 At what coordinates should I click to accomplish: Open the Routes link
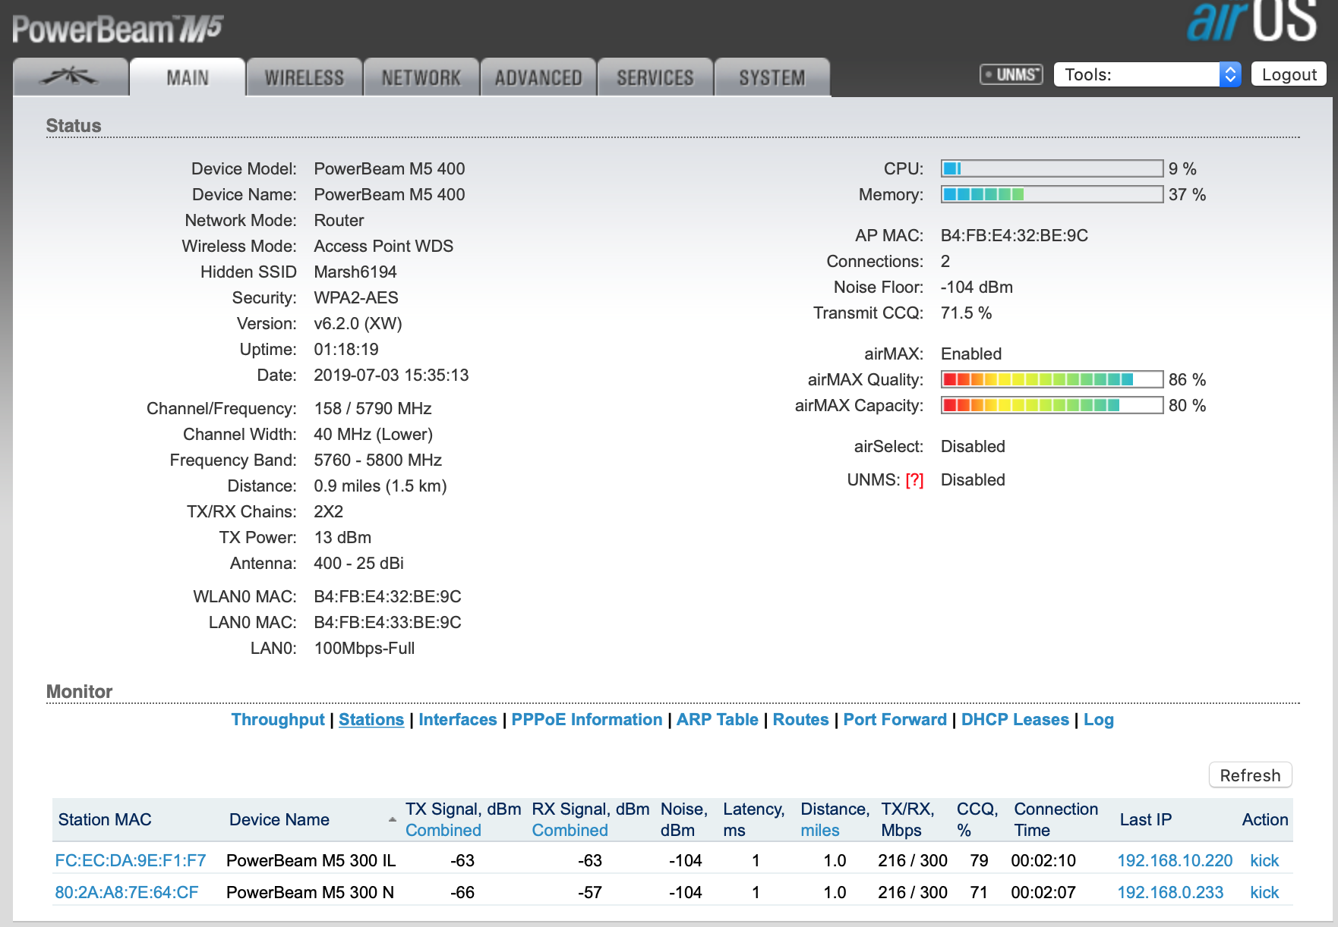tap(801, 720)
